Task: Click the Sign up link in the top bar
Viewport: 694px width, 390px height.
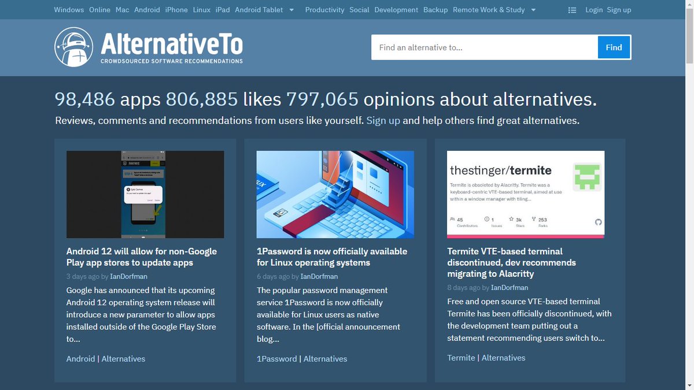Action: coord(619,10)
